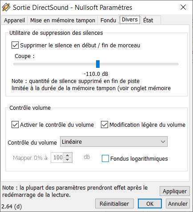
Task: Open the Contrôle du volume Linéaire dropdown
Action: click(114, 141)
